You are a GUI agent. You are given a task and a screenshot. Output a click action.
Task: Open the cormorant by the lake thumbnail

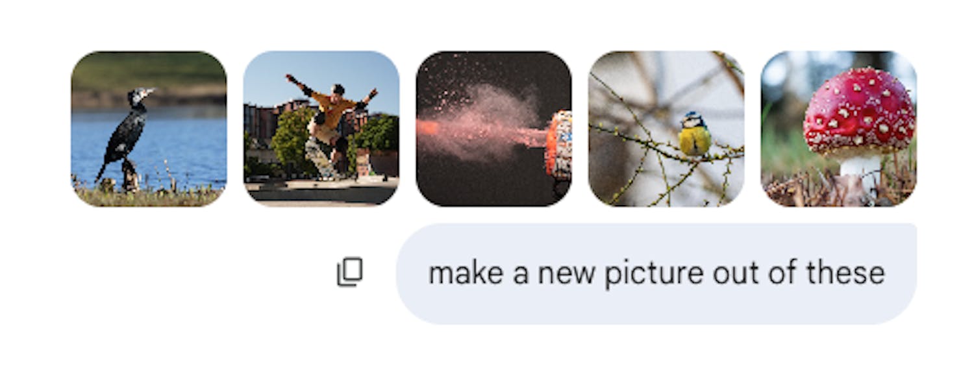tap(149, 129)
